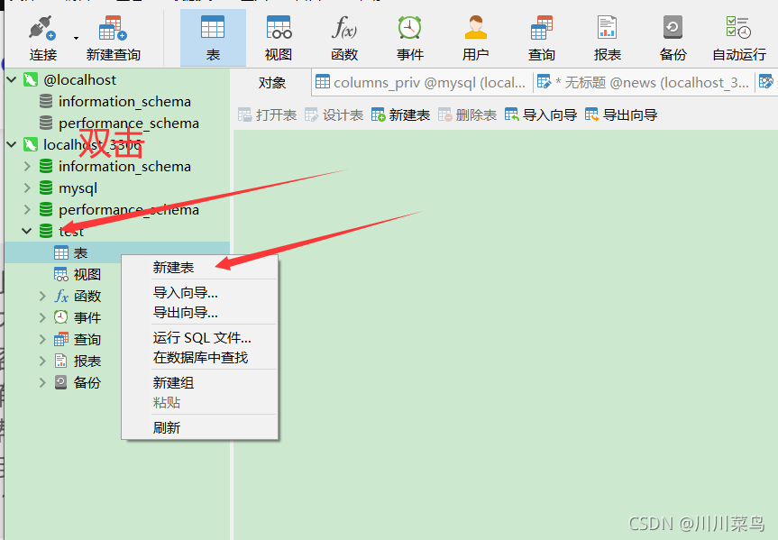
Task: Open the 连接 connection tool
Action: [x=42, y=38]
